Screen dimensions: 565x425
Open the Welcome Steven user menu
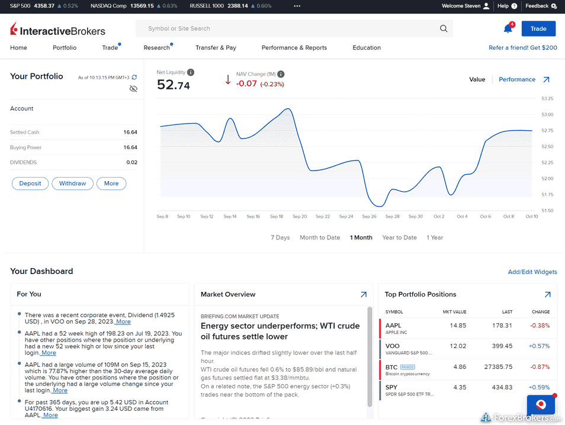coord(466,6)
